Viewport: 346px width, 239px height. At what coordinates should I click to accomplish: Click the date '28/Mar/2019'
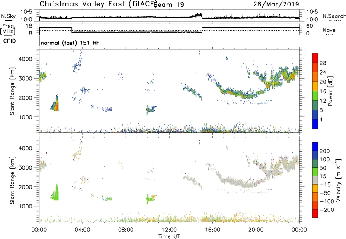click(x=276, y=4)
